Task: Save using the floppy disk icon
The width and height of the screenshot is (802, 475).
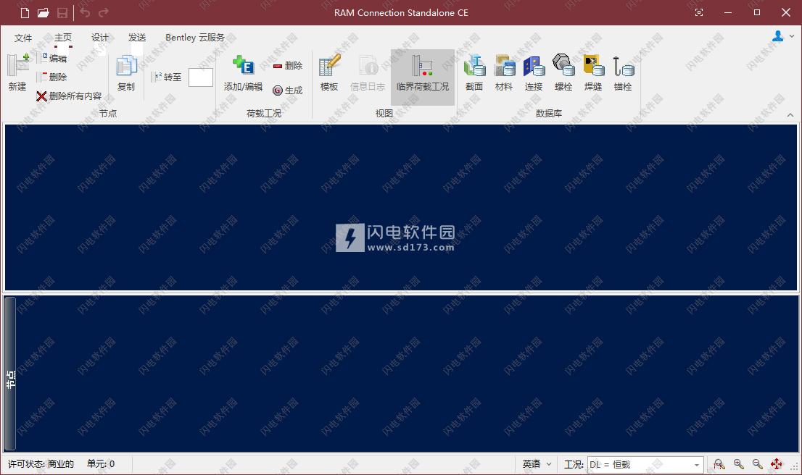Action: pos(62,13)
